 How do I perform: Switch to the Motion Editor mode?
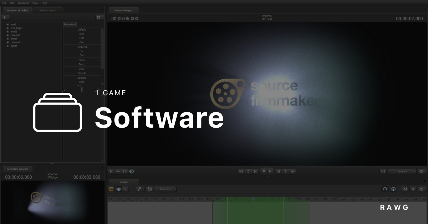pyautogui.click(x=118, y=189)
